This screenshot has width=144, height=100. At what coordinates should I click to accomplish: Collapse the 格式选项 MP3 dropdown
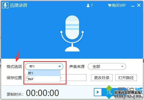coord(44,66)
